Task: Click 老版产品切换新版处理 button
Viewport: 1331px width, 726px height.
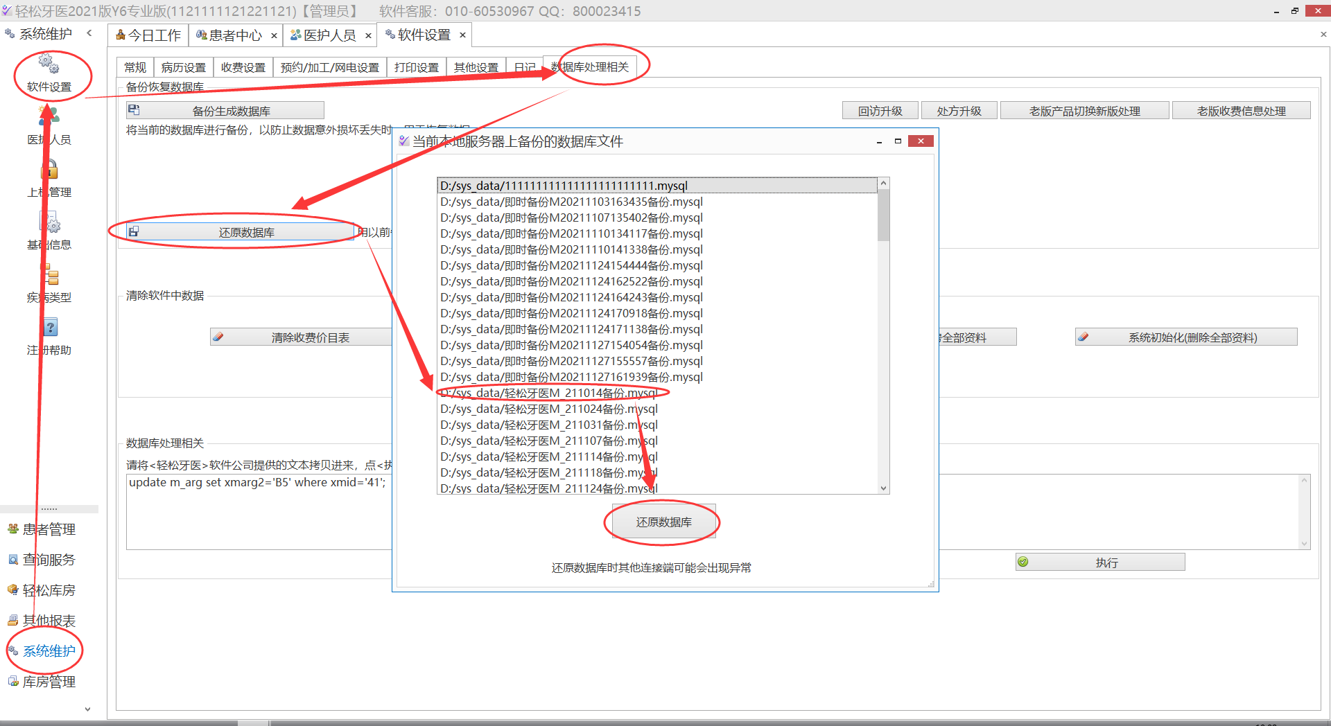Action: point(1085,111)
